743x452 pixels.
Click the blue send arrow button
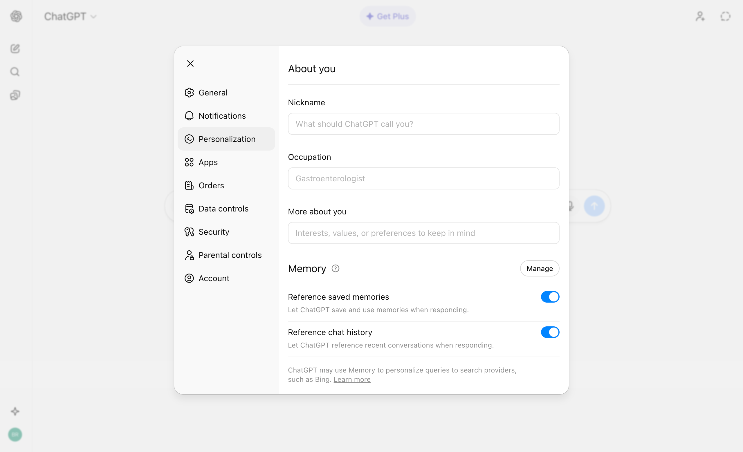coord(594,206)
